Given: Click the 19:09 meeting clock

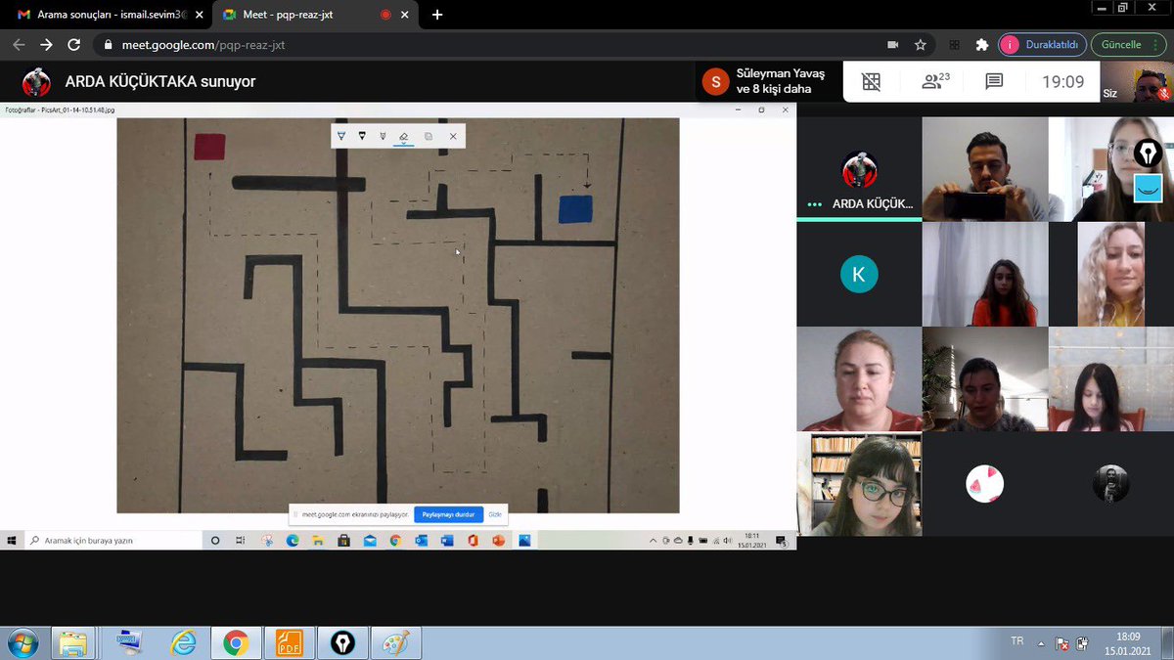Looking at the screenshot, I should point(1062,82).
